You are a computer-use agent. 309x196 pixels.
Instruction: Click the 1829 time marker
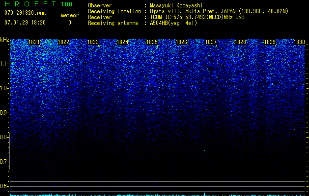pyautogui.click(x=270, y=42)
